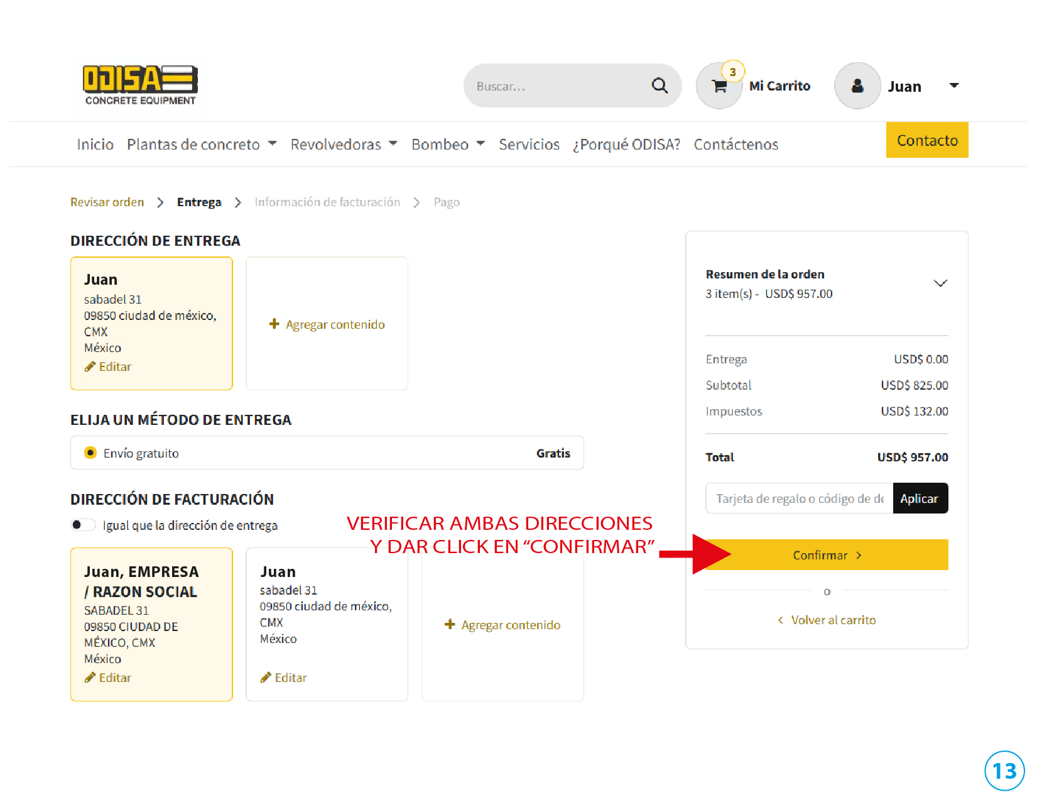Click the ODISA Concrete Equipment logo
Screen dimensions: 1037x802
140,85
